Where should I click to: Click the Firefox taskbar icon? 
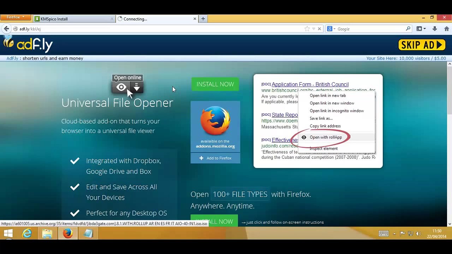(x=68, y=234)
